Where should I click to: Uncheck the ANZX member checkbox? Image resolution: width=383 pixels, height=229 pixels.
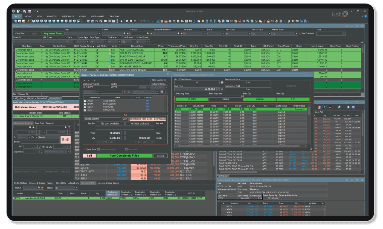pyautogui.click(x=85, y=101)
